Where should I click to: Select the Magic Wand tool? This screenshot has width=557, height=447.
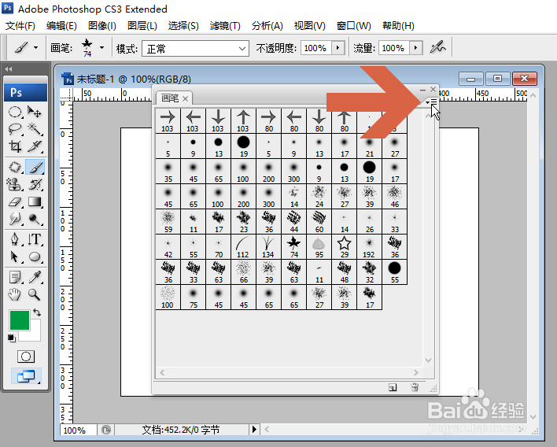point(35,128)
